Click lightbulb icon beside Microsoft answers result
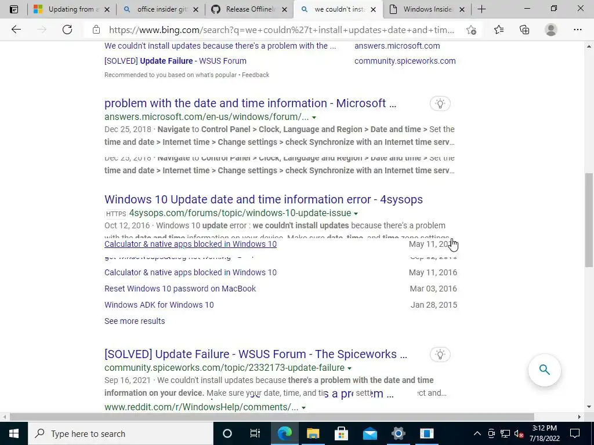This screenshot has width=594, height=445. pos(440,103)
